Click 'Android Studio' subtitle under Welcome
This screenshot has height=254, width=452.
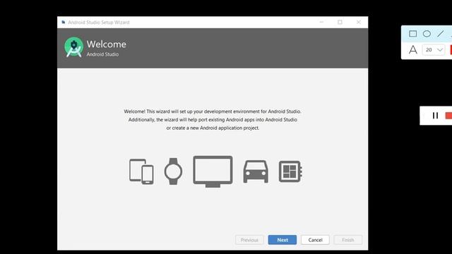point(102,54)
